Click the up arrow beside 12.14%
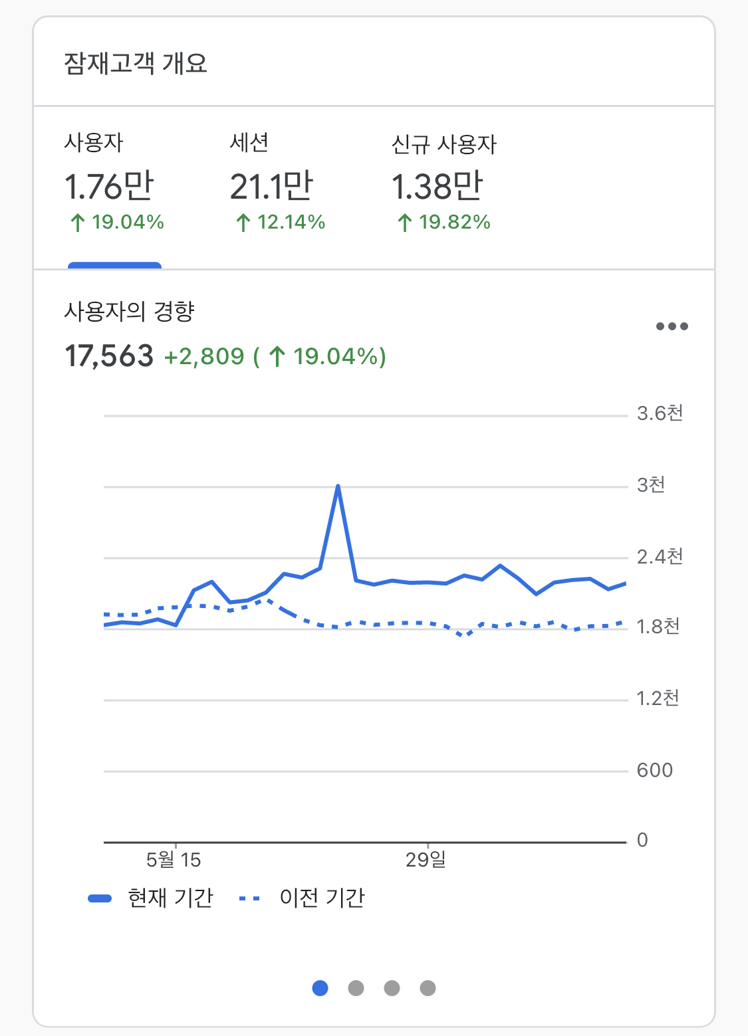This screenshot has height=1036, width=748. click(243, 223)
